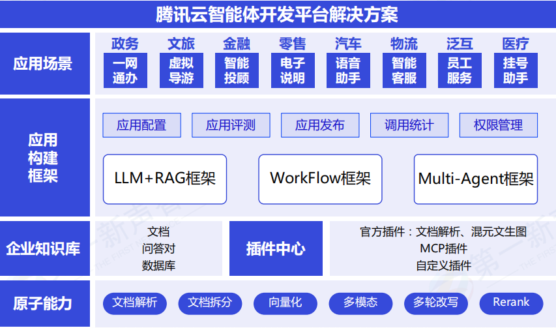Click the 金融 industry heading
The width and height of the screenshot is (556, 328).
(237, 44)
